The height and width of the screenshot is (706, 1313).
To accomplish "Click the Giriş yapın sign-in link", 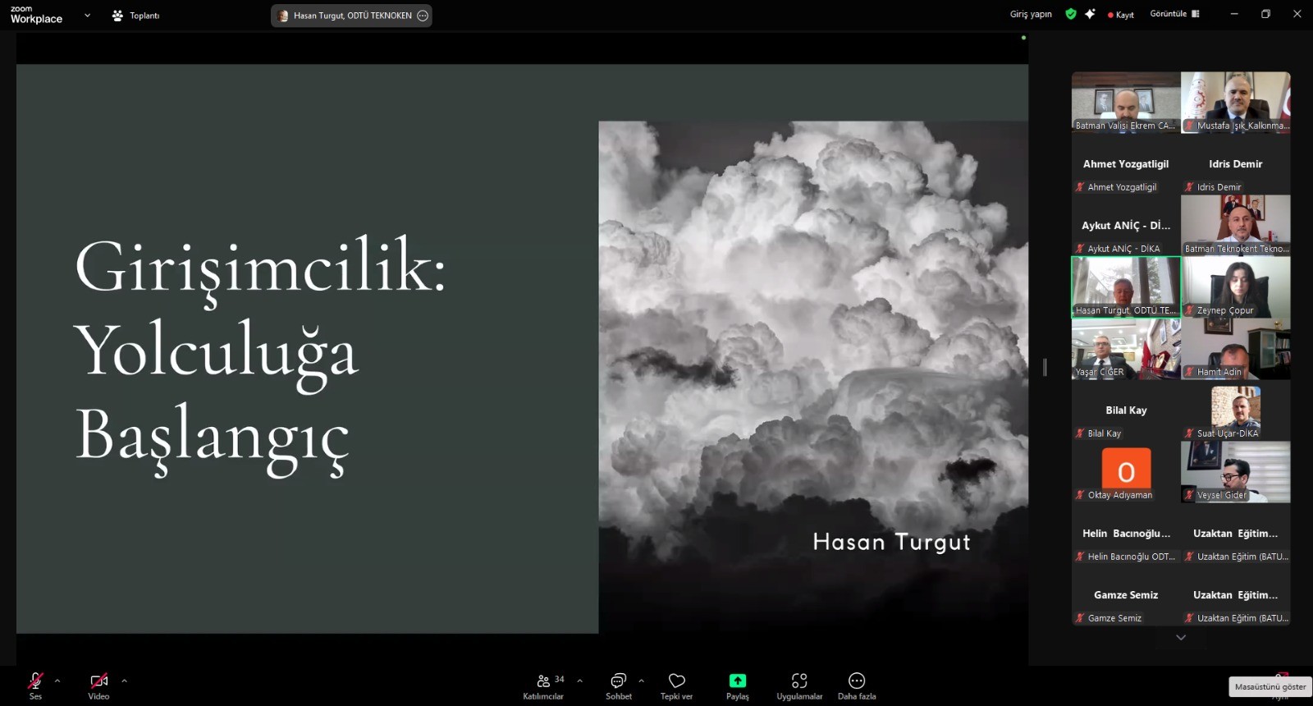I will point(1030,14).
